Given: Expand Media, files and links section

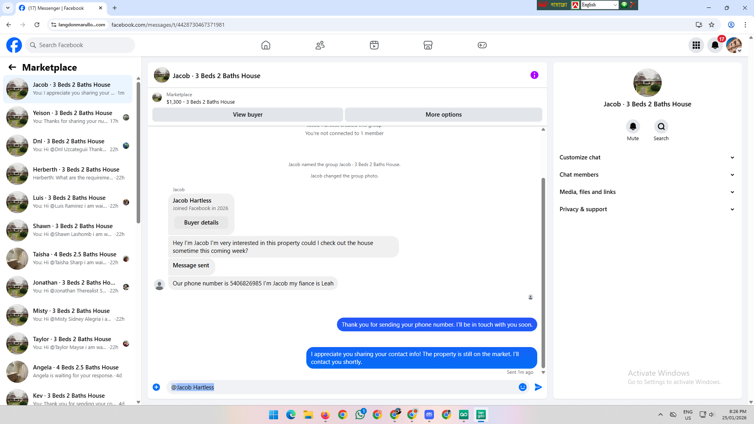Looking at the screenshot, I should pos(647,192).
